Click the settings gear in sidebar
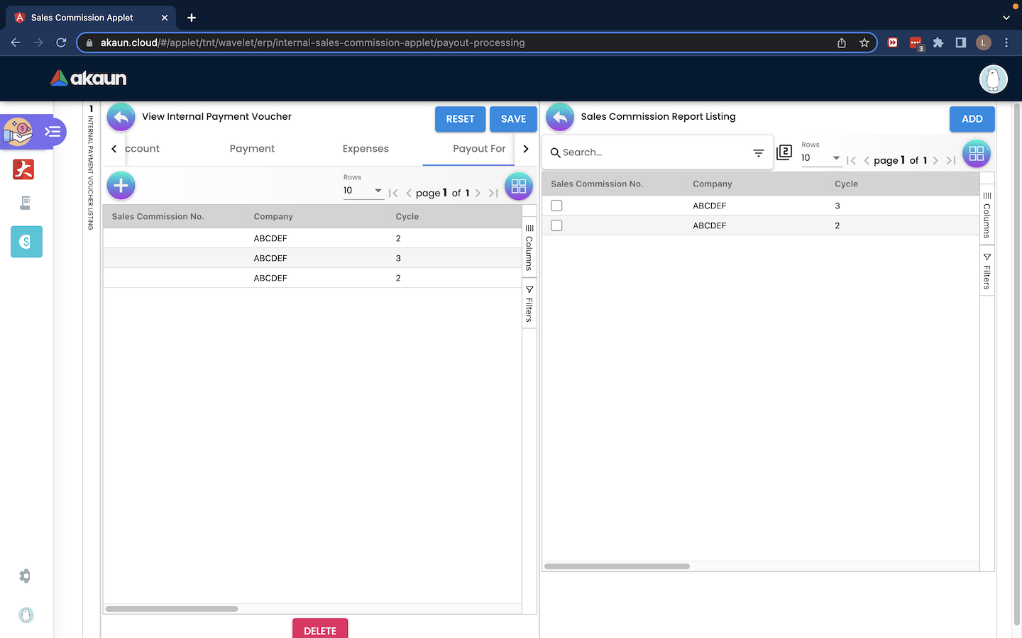Viewport: 1022px width, 638px height. [x=26, y=576]
